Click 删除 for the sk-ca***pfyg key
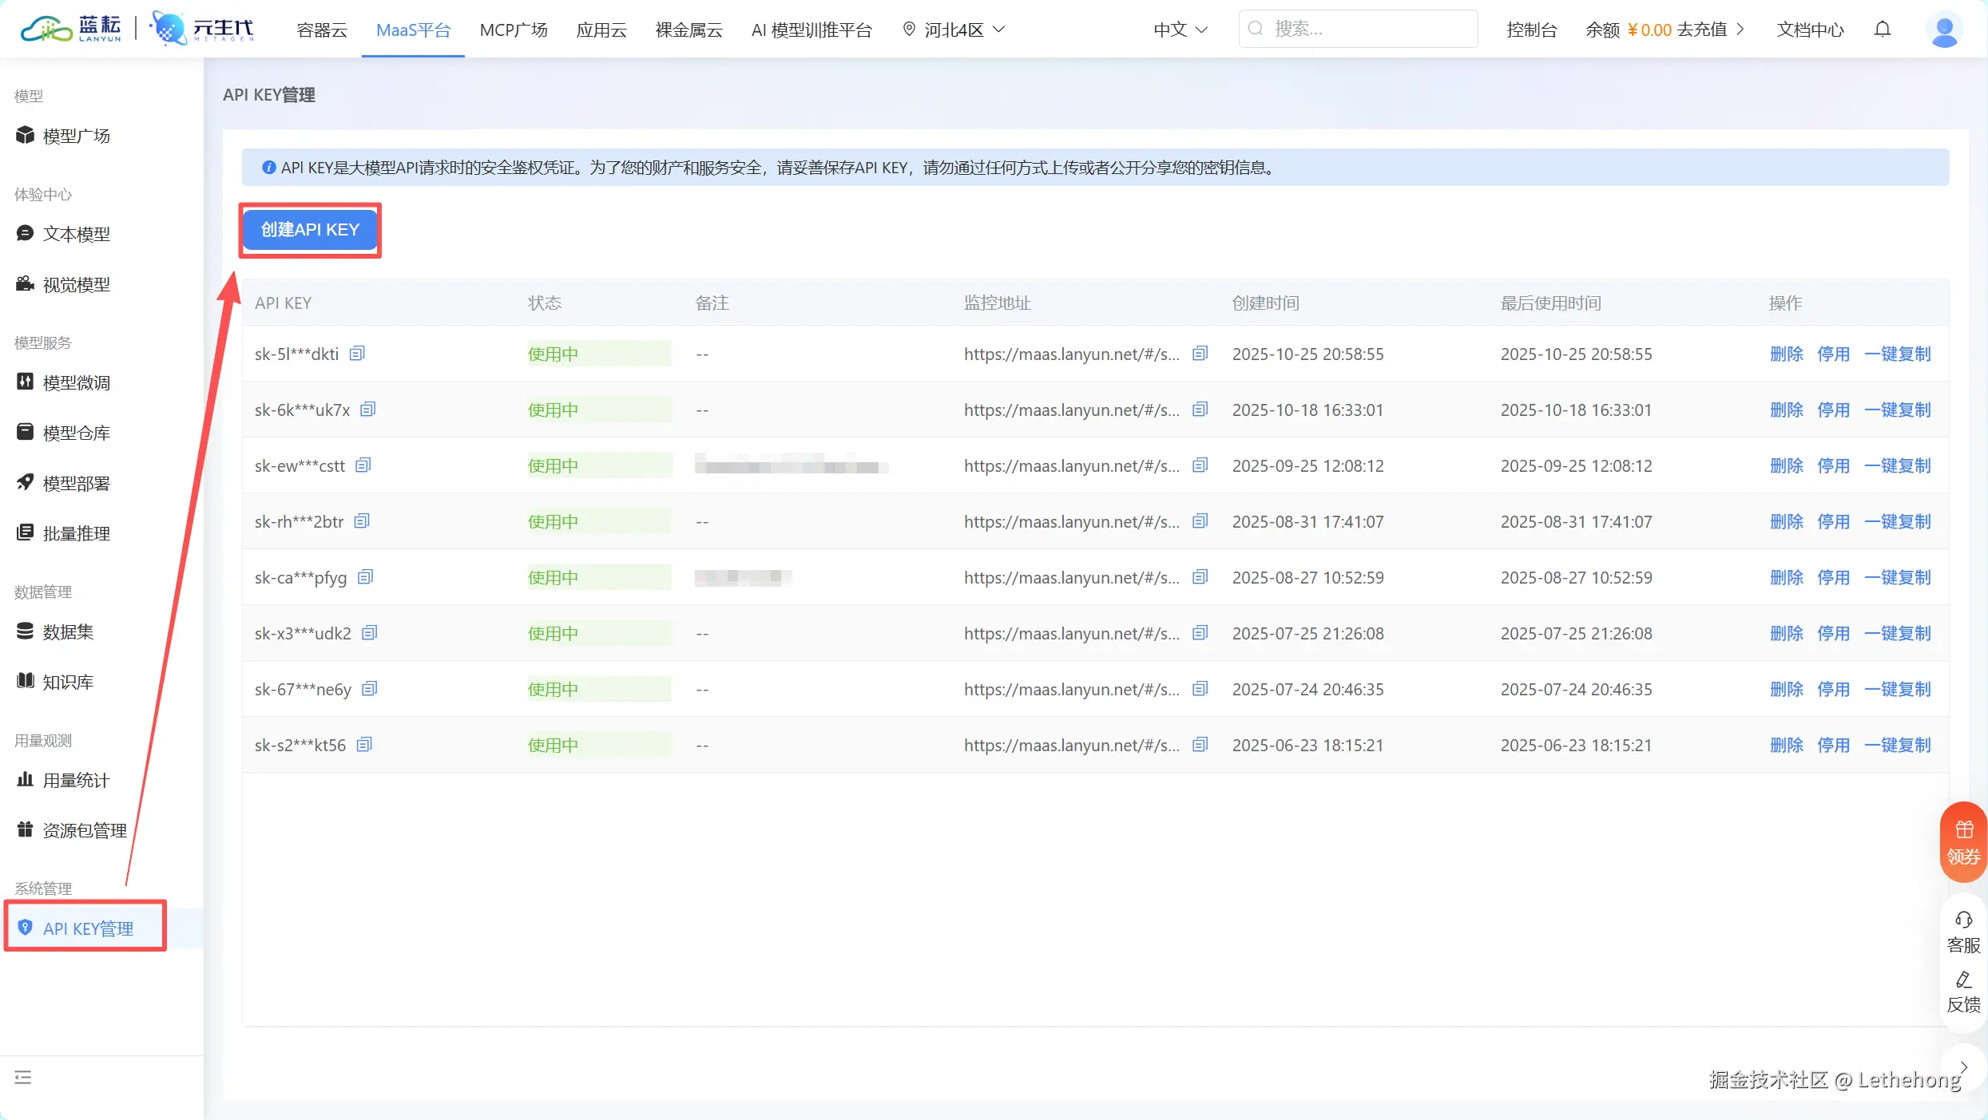Viewport: 1988px width, 1120px height. 1786,577
